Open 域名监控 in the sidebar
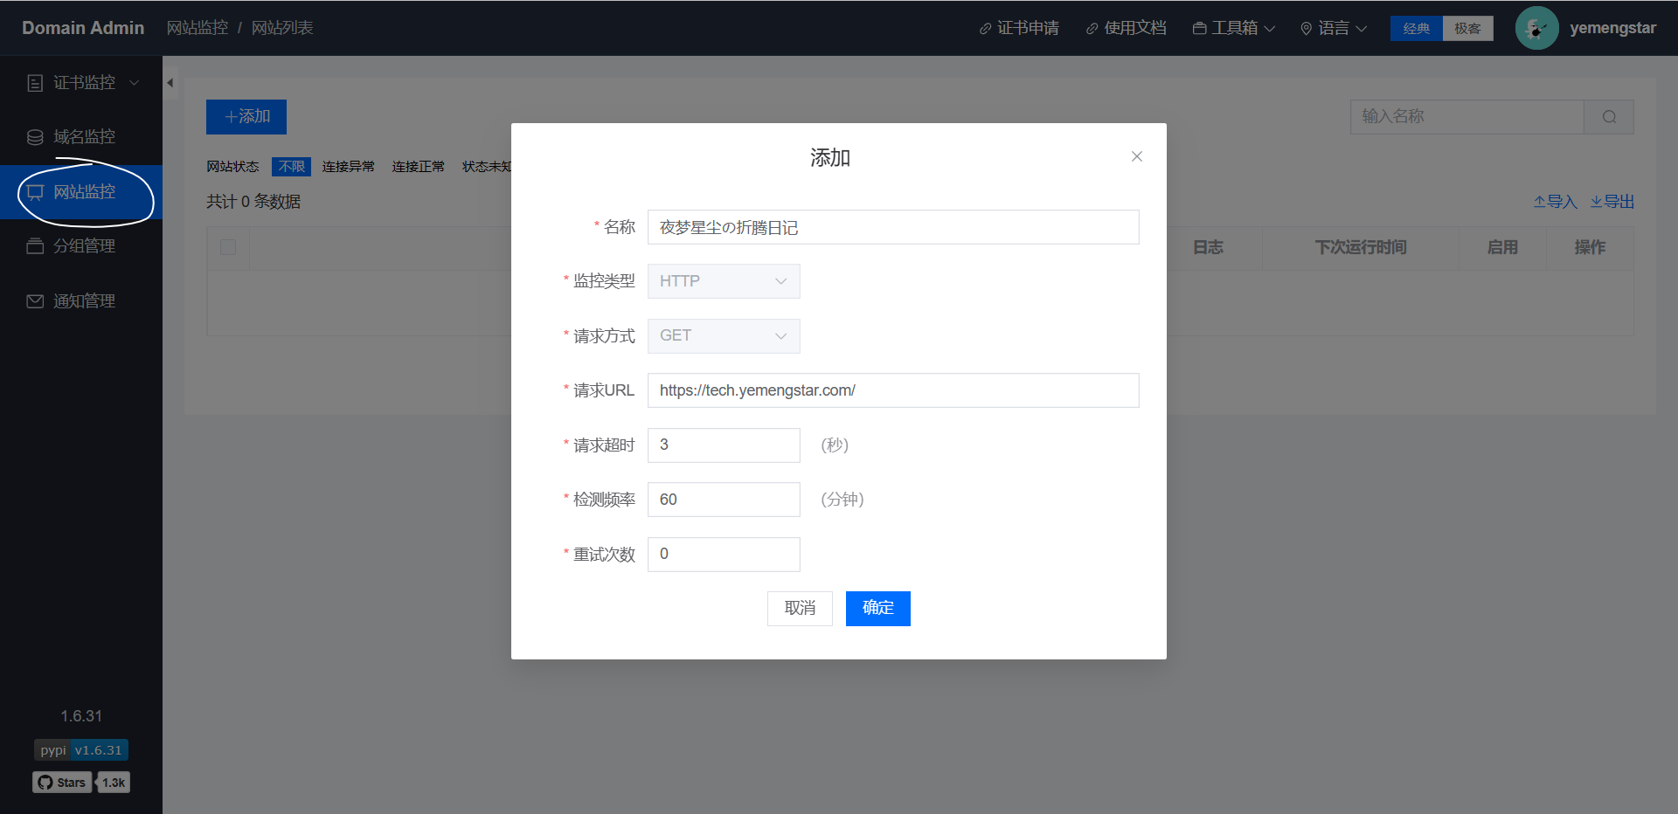Screen dimensions: 1678x814 [84, 137]
